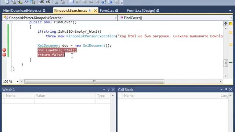Click the green caret marker in scroll margin

tap(231, 62)
